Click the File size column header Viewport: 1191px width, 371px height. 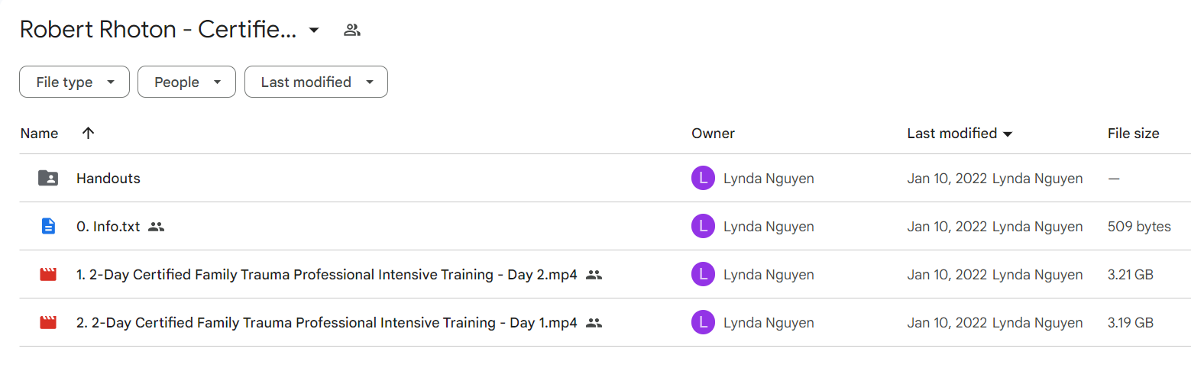click(1133, 134)
